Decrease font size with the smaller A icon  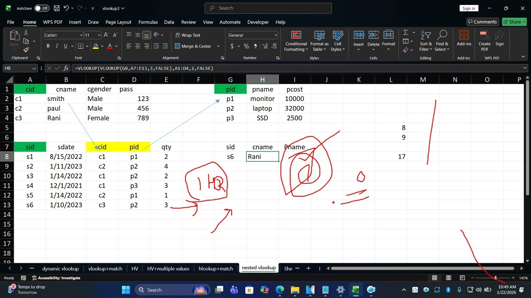tap(115, 35)
